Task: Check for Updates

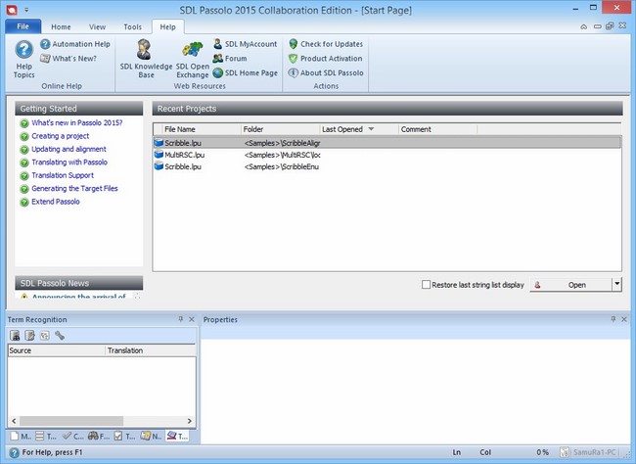Action: pyautogui.click(x=326, y=44)
